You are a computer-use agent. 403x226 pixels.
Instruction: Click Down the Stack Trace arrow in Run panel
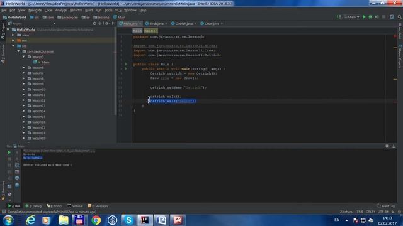point(17,159)
